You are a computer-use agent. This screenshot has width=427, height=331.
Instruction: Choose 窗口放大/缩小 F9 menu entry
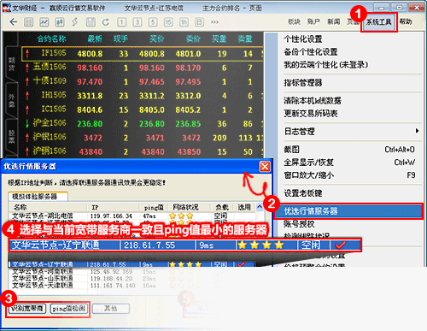click(349, 175)
